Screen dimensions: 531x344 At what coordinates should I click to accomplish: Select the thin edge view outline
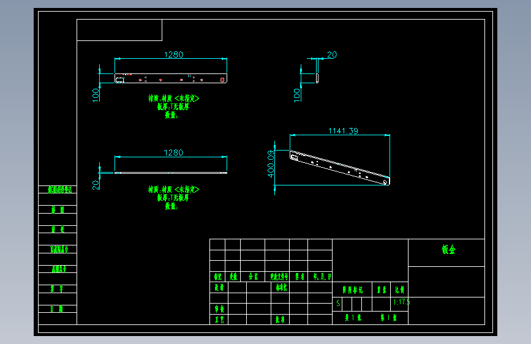(171, 173)
